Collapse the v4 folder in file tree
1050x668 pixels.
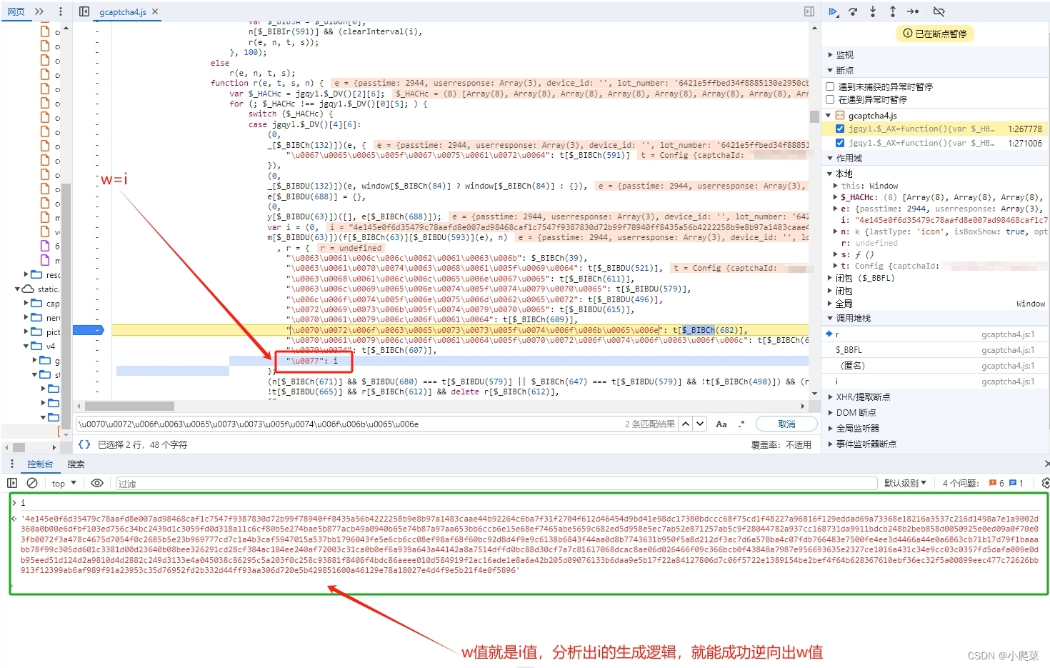click(26, 347)
